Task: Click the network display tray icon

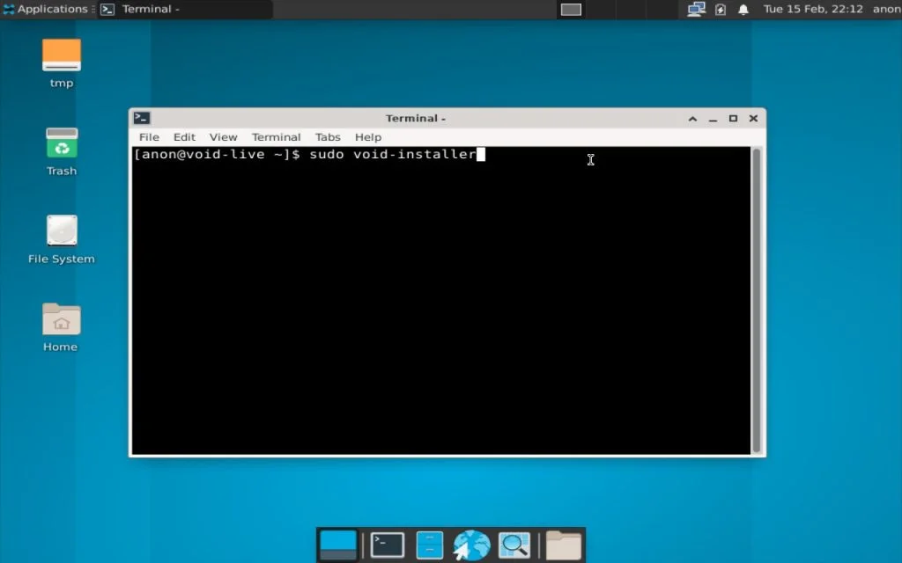Action: [x=696, y=9]
